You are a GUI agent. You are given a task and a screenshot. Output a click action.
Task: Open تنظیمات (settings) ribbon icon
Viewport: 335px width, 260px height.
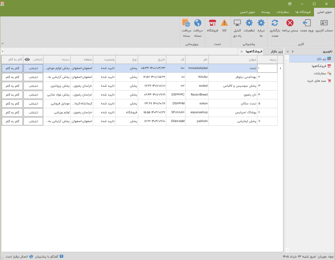click(249, 23)
